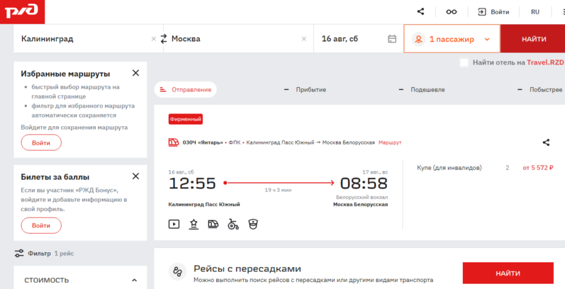Close the Билеты за баллы panel
Image resolution: width=565 pixels, height=289 pixels.
(136, 176)
